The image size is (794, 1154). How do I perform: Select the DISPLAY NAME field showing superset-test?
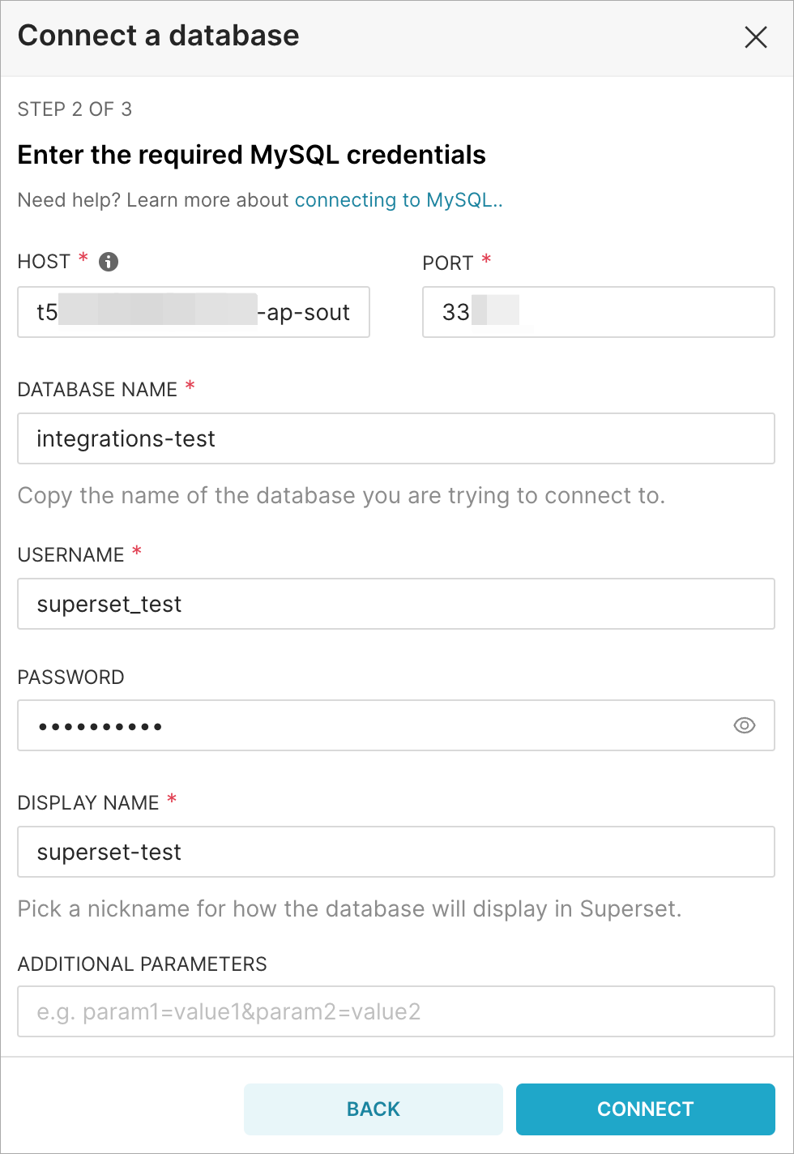pos(395,852)
